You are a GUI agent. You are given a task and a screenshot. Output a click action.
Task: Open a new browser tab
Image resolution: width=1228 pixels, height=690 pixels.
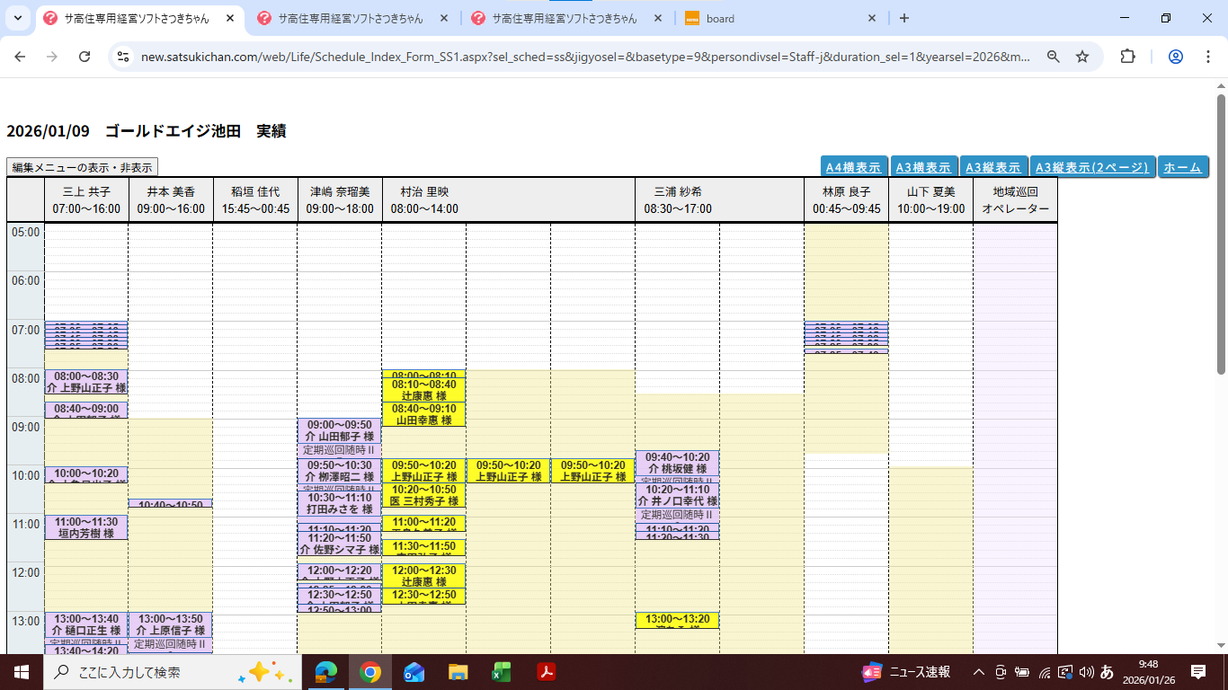tap(904, 18)
